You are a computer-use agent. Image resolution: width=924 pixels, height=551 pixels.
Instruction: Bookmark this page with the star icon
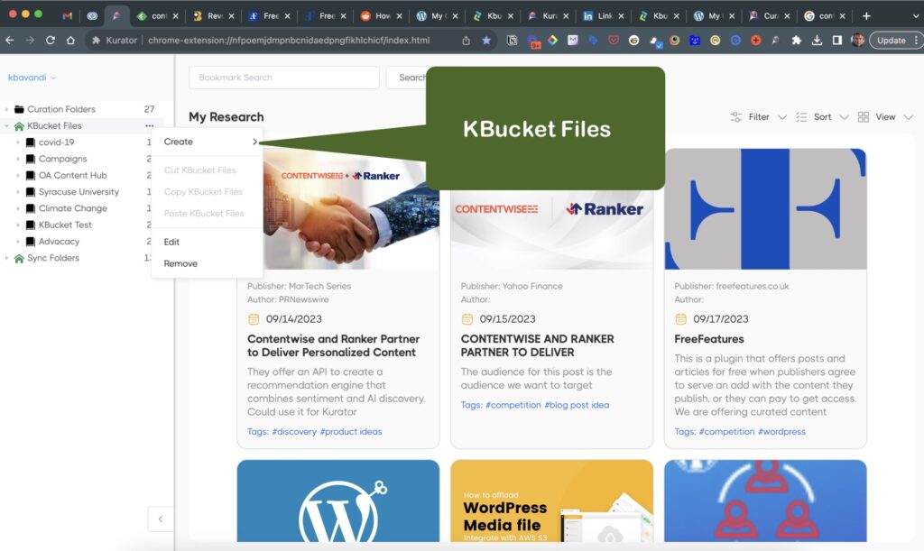(486, 41)
